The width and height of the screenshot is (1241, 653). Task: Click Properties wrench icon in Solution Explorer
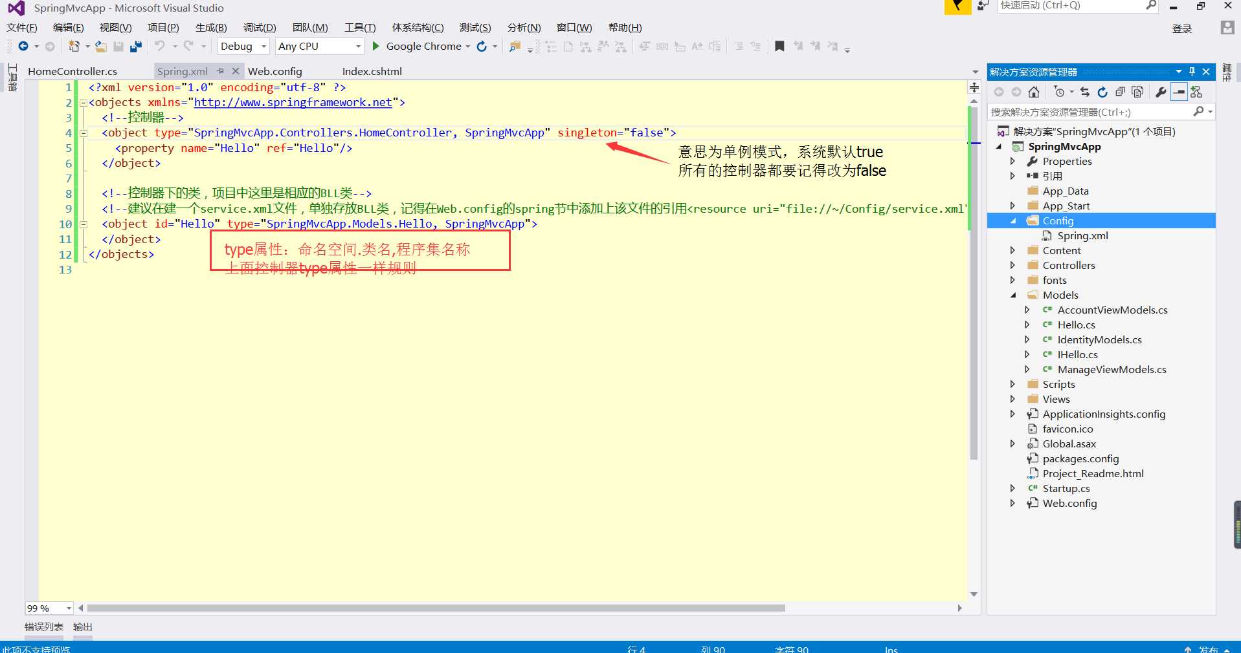(x=1161, y=92)
